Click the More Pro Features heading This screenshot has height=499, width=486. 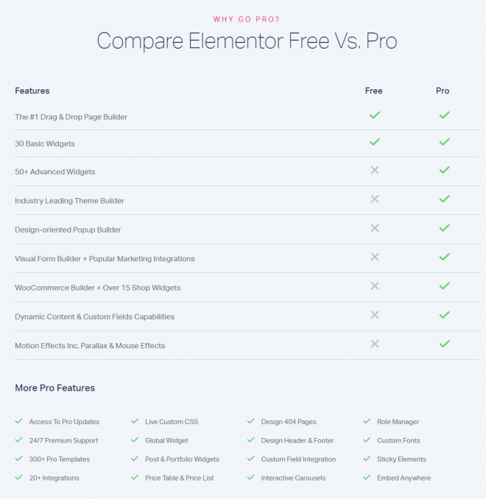pos(54,388)
